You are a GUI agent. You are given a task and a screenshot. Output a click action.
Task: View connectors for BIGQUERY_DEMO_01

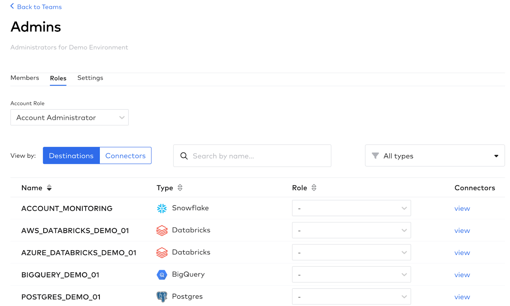pos(462,275)
